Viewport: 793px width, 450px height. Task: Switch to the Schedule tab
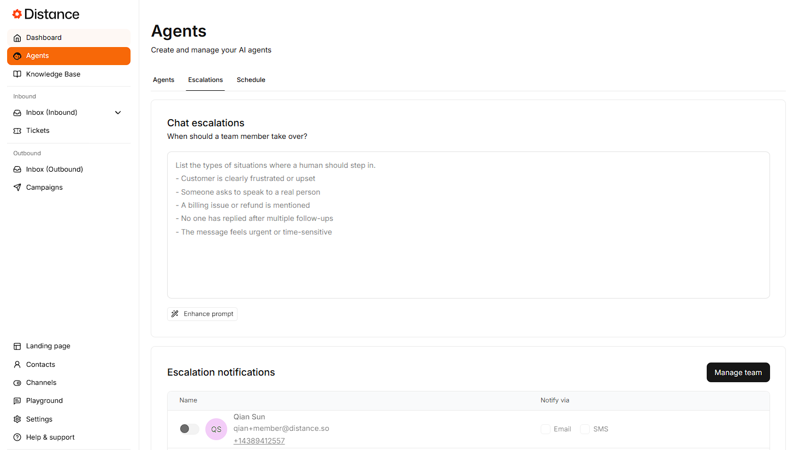pyautogui.click(x=251, y=80)
